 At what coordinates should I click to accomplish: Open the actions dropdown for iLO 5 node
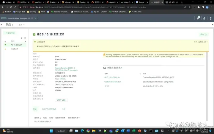click(x=204, y=35)
